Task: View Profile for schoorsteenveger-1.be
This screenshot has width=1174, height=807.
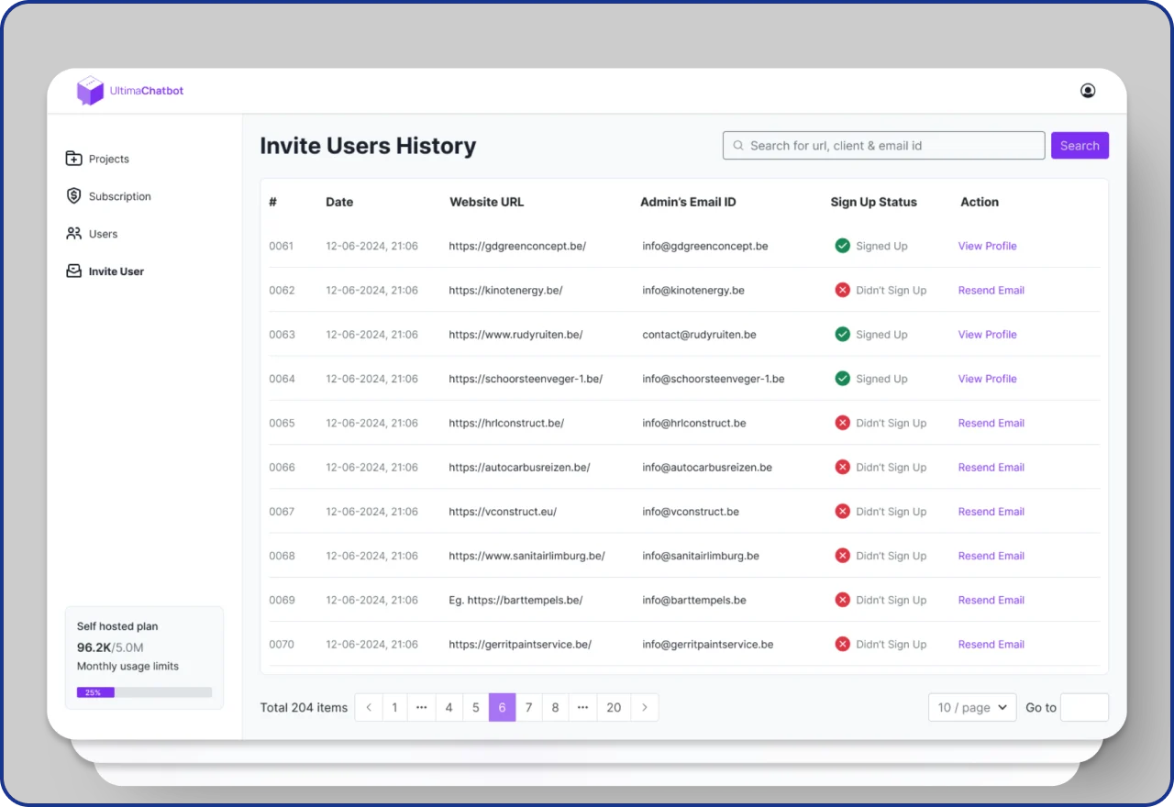Action: pyautogui.click(x=987, y=379)
